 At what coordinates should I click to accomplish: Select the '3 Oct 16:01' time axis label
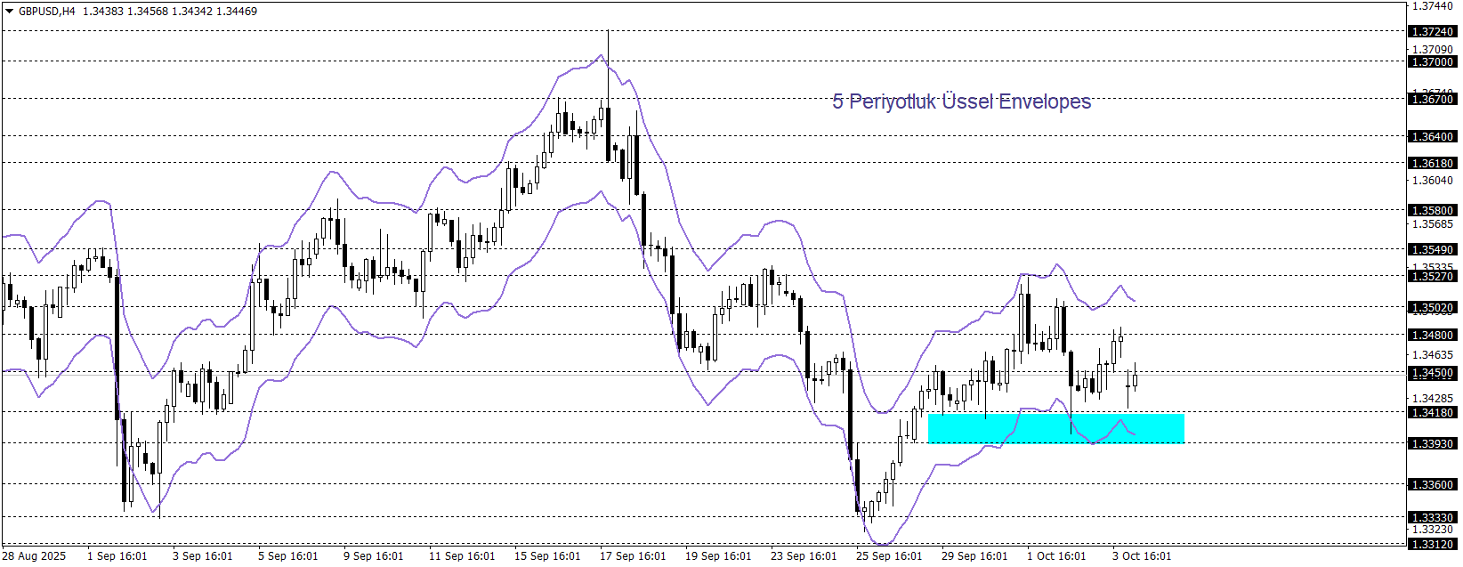1141,556
